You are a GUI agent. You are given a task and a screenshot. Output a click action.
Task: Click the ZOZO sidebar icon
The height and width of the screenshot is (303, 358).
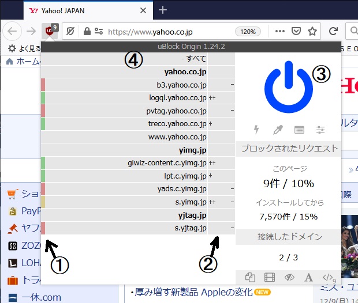(13, 246)
